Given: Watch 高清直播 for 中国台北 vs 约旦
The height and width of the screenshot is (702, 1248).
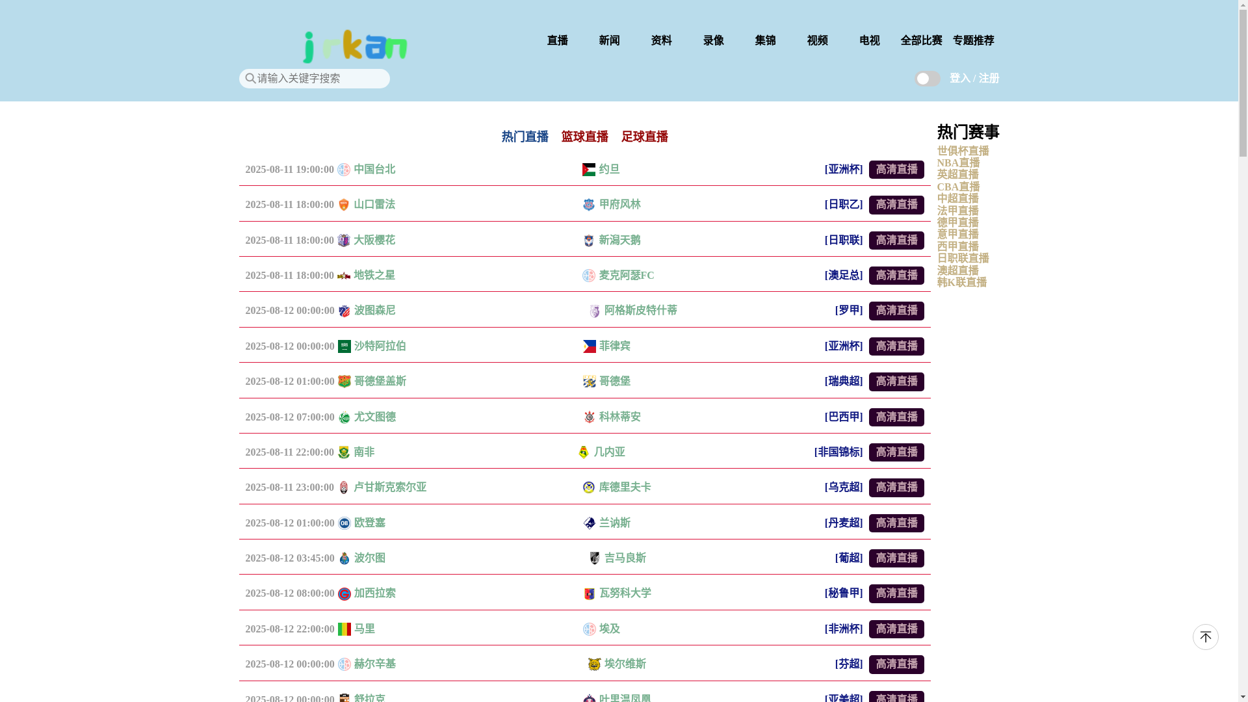Looking at the screenshot, I should (x=896, y=170).
